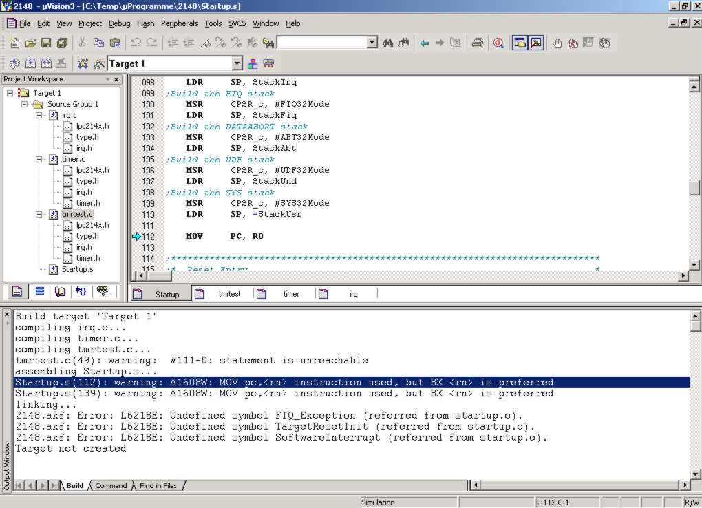
Task: Select lpc214x.h under irq.c
Action: tap(92, 126)
